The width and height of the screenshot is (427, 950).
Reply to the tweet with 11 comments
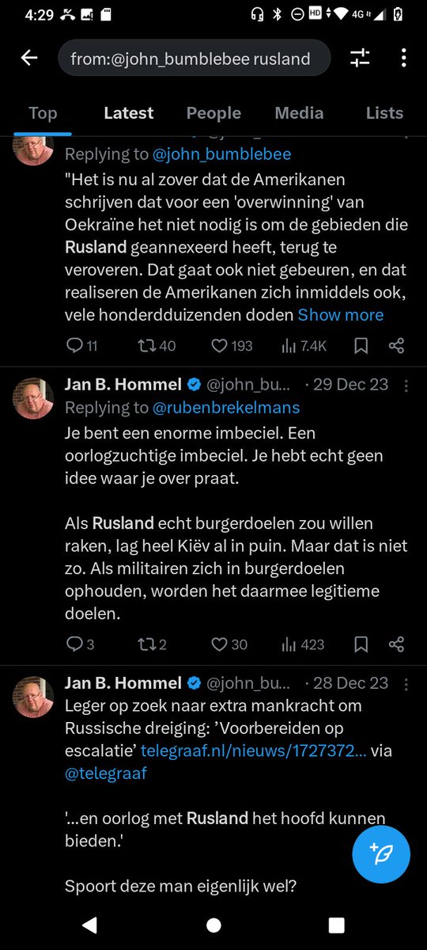[81, 345]
